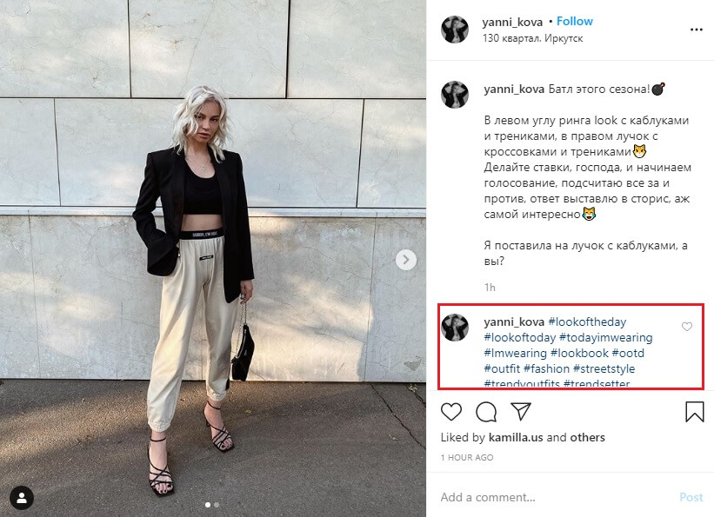Like the hashtag comment via small heart
Image resolution: width=714 pixels, height=517 pixels.
coord(687,327)
